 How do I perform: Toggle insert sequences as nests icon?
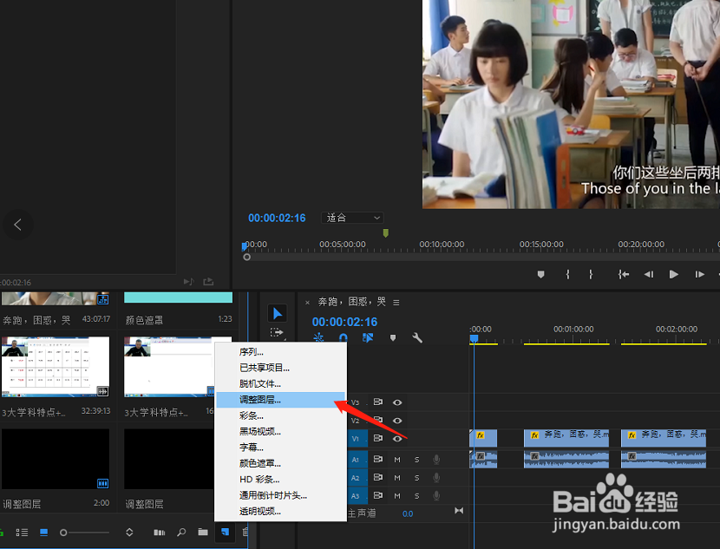click(318, 338)
